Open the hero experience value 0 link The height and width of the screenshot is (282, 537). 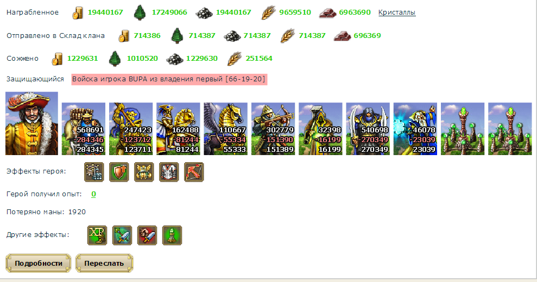93,194
